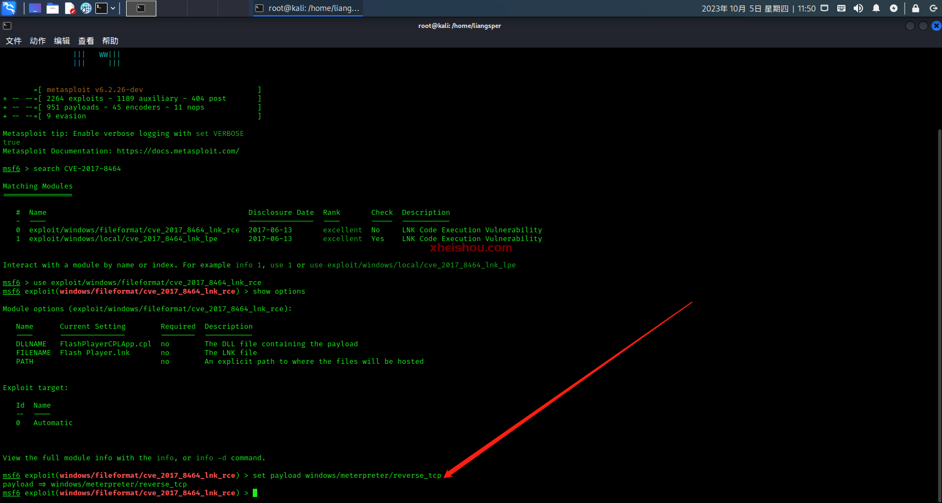942x503 pixels.
Task: Lock the screen with padlock icon
Action: [x=915, y=8]
